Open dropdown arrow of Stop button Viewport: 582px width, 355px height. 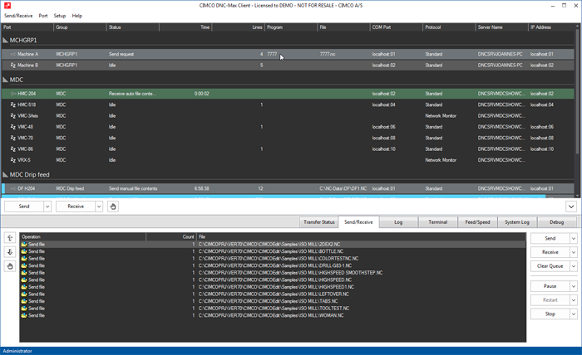pos(574,314)
